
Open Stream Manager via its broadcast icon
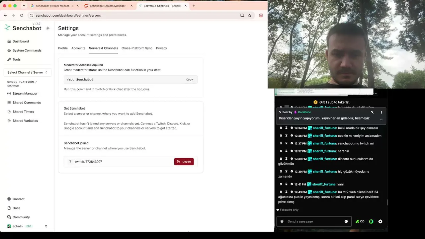tap(9, 94)
